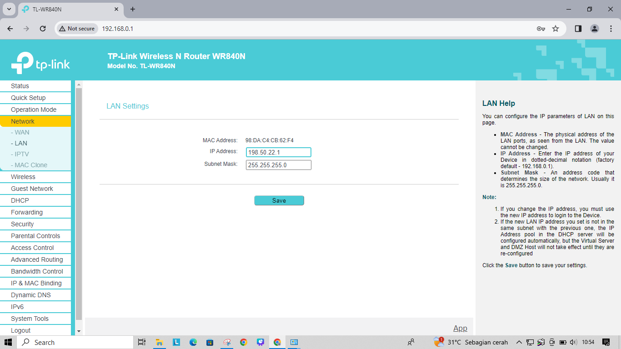621x349 pixels.
Task: Click the address bar URL
Action: click(x=117, y=29)
